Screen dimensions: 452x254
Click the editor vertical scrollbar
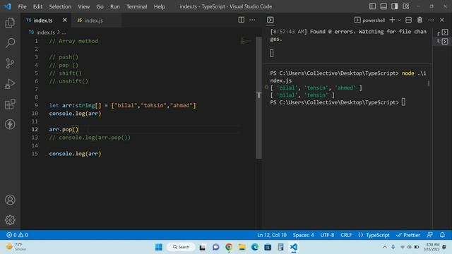click(x=258, y=97)
